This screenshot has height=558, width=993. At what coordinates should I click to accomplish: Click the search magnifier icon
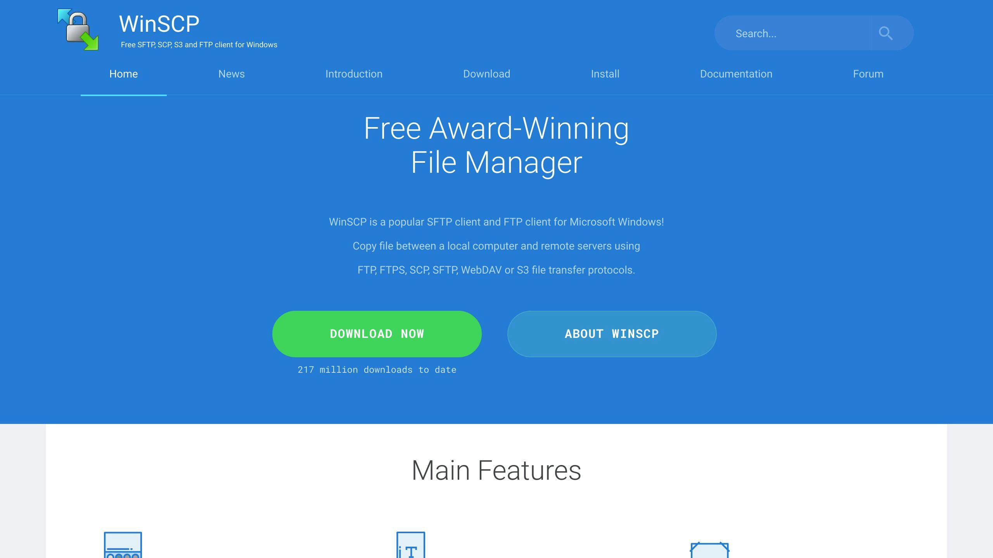click(885, 33)
